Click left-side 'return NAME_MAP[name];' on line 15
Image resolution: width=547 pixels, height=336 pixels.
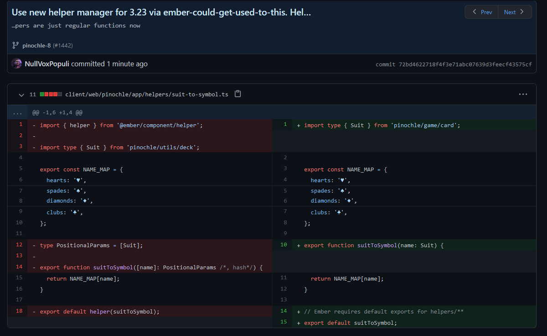point(83,278)
